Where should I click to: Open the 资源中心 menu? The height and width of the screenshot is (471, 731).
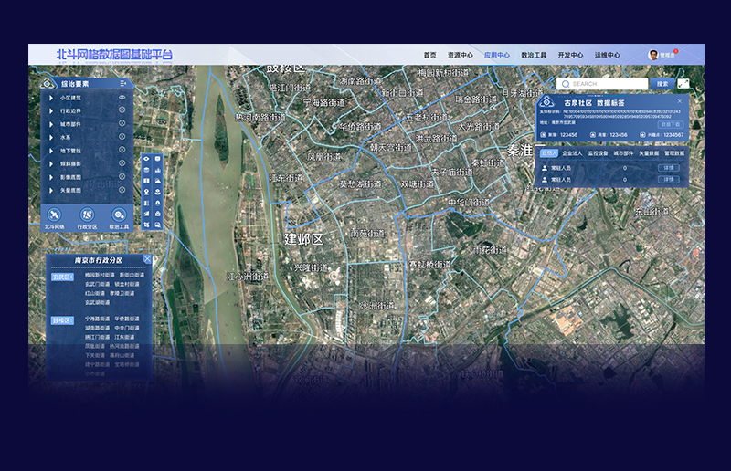pos(461,55)
